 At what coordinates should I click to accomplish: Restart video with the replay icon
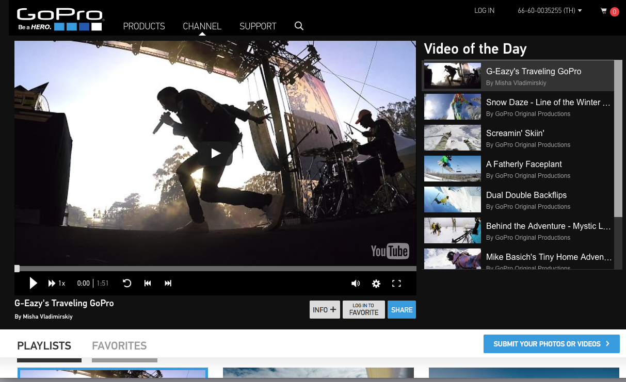[127, 283]
